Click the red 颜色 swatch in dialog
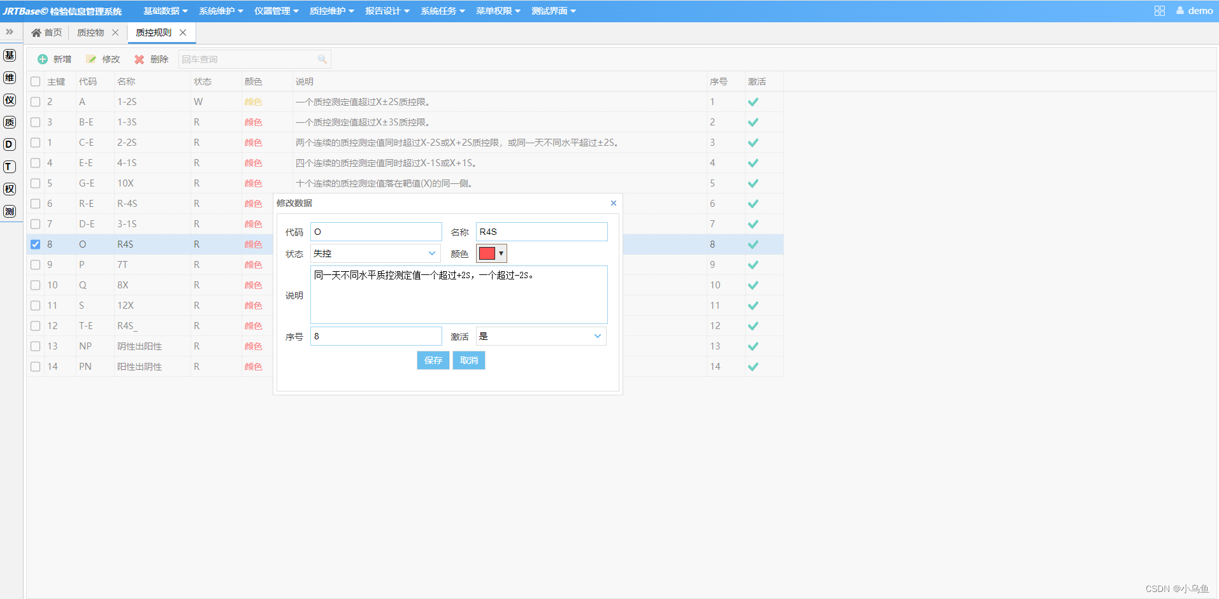This screenshot has height=599, width=1219. 487,253
